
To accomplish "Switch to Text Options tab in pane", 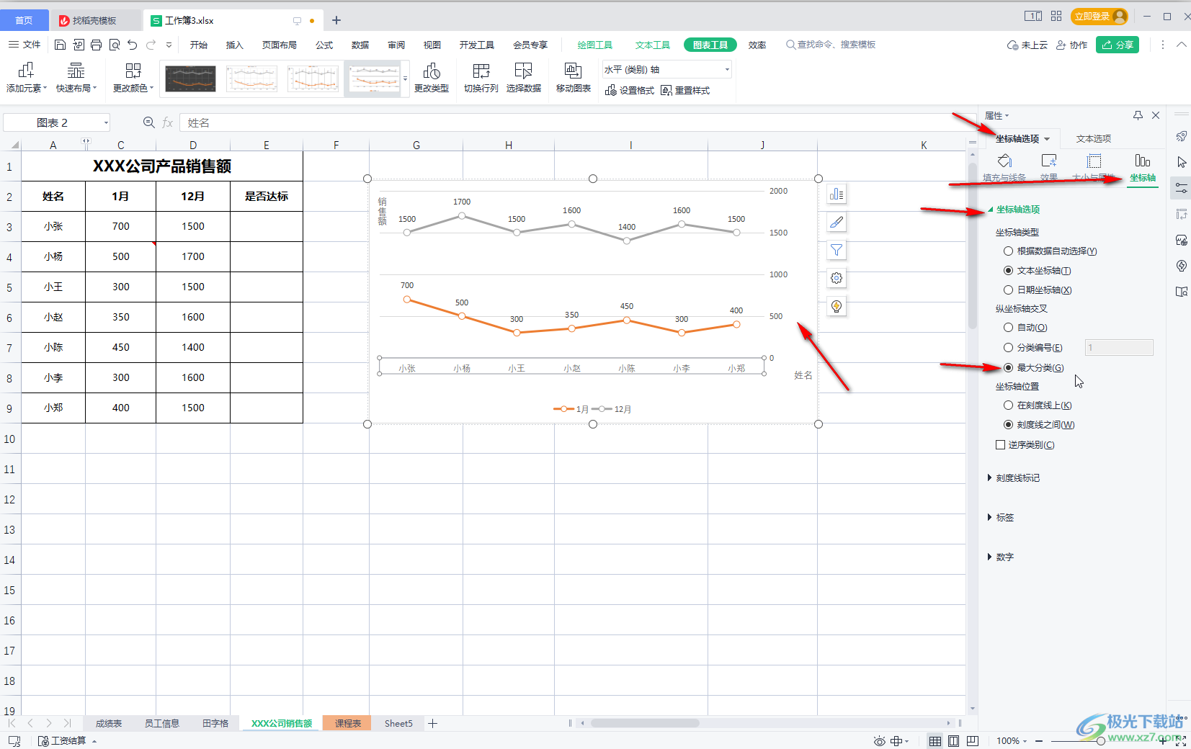I will 1094,139.
